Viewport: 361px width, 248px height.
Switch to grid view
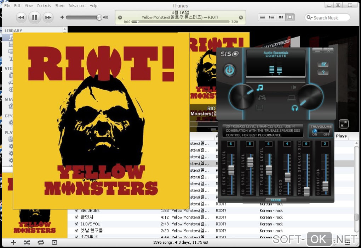point(281,17)
